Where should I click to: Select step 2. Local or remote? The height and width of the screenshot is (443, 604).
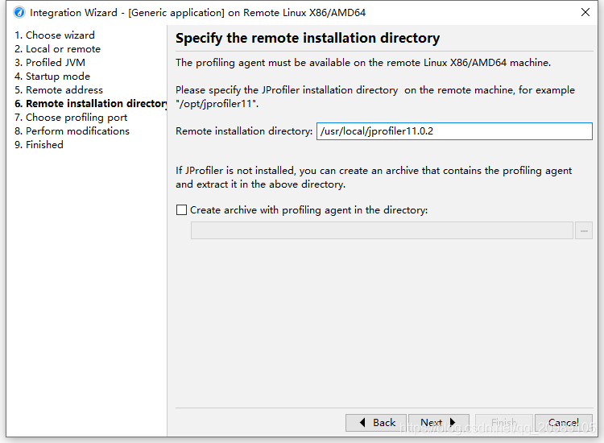(57, 49)
